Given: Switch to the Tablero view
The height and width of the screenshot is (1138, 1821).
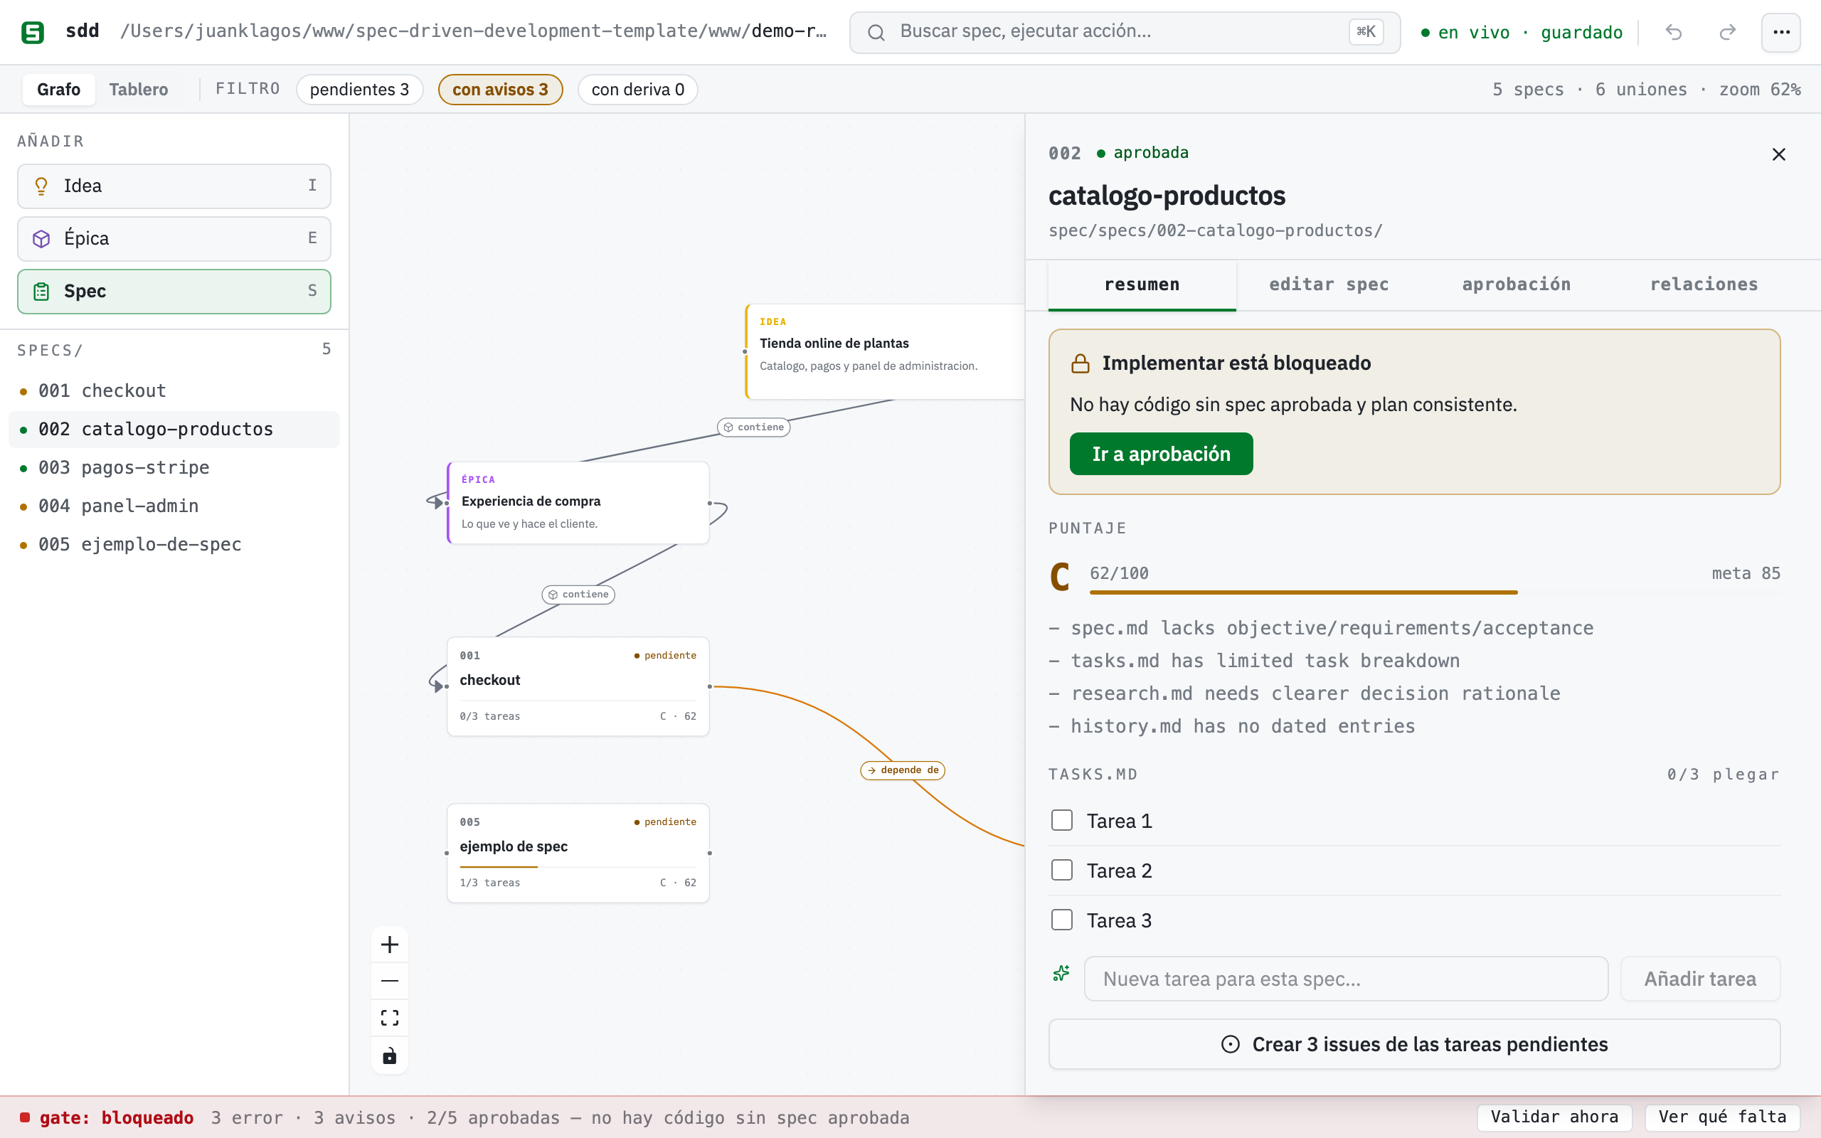Looking at the screenshot, I should point(139,90).
